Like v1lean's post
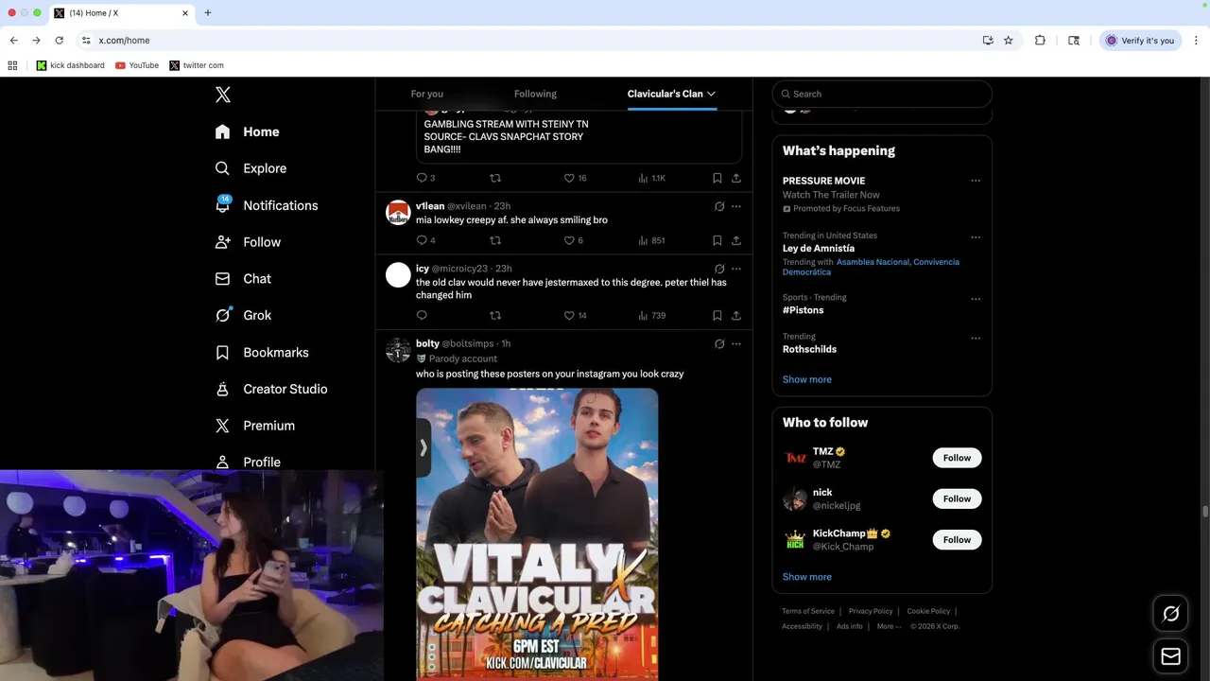1210x681 pixels. 574,240
